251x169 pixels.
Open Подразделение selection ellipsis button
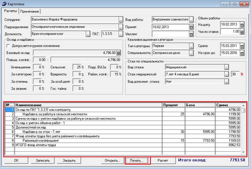tap(121, 27)
